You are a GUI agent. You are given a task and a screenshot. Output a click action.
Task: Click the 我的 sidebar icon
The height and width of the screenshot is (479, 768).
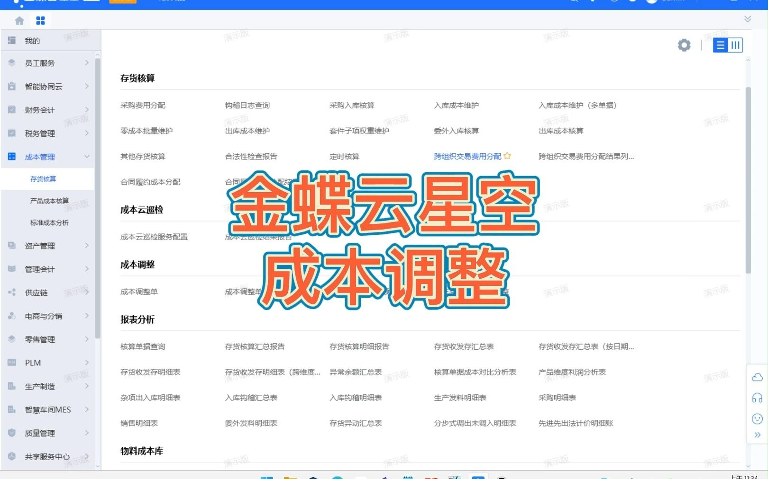[x=12, y=41]
